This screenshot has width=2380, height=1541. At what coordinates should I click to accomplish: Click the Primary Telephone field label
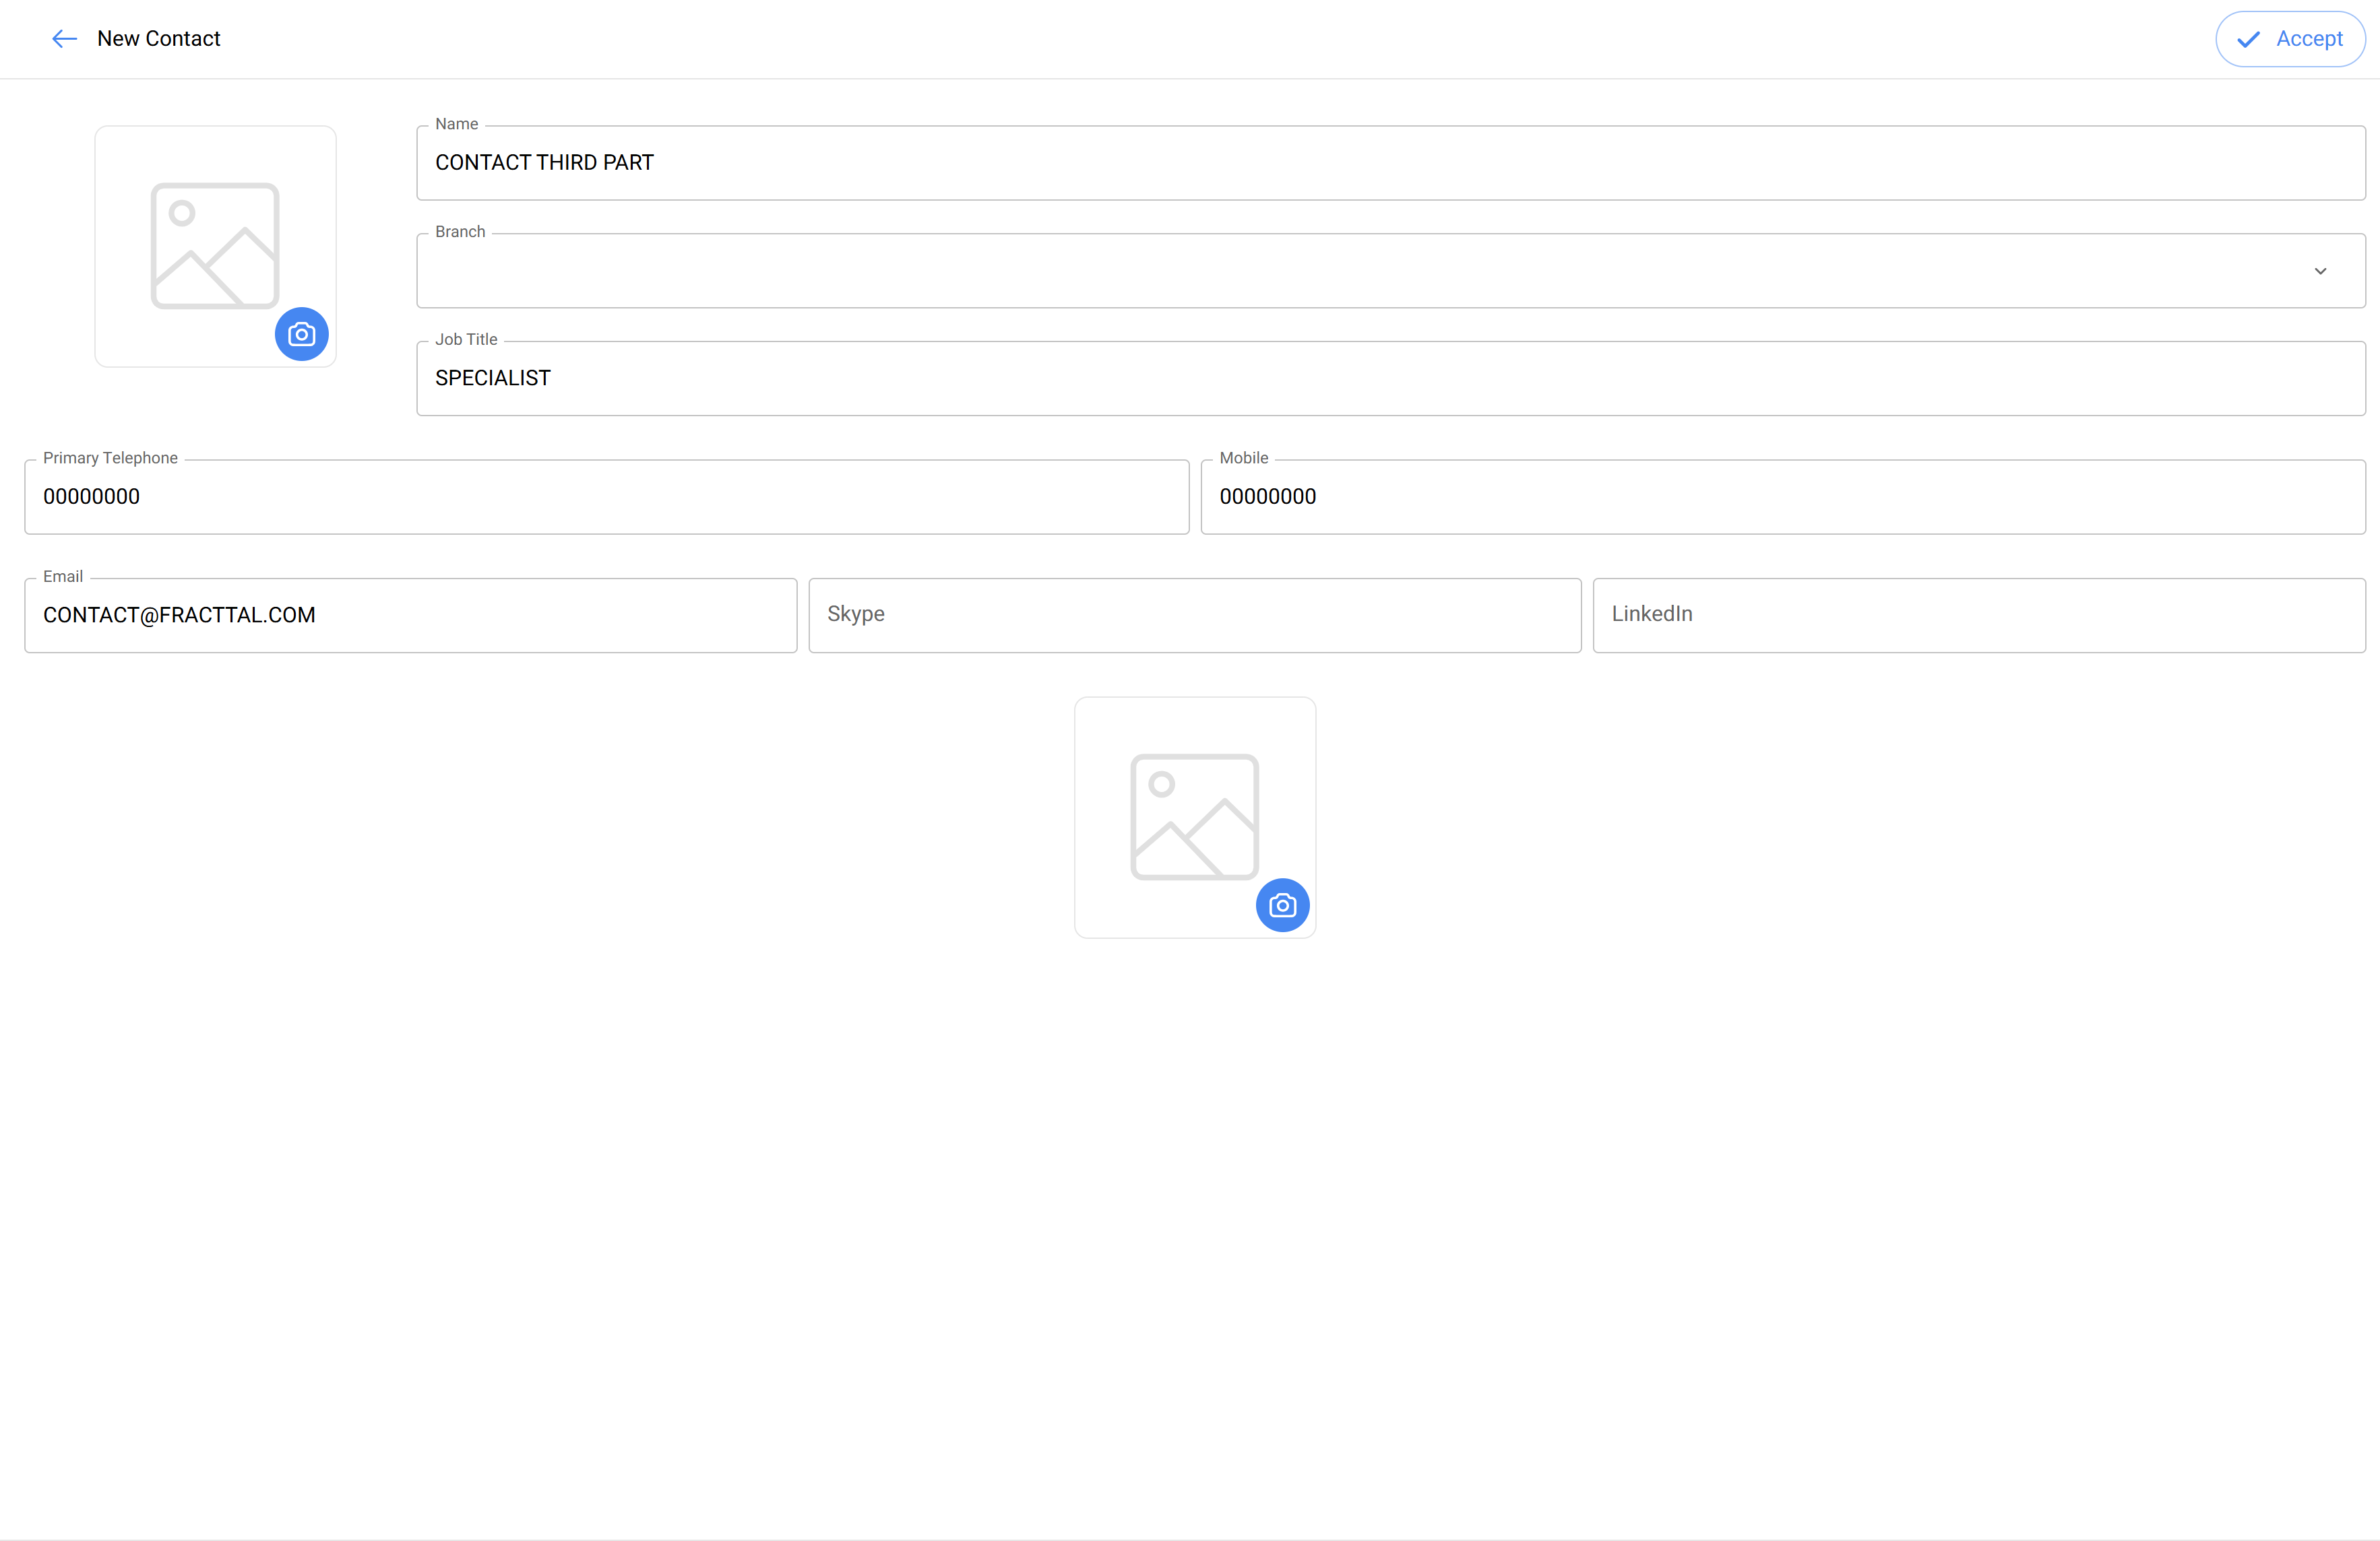pos(110,458)
